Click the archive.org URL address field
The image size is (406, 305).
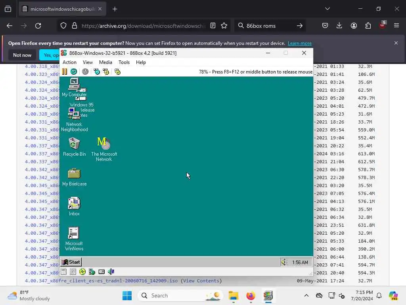[x=144, y=26]
